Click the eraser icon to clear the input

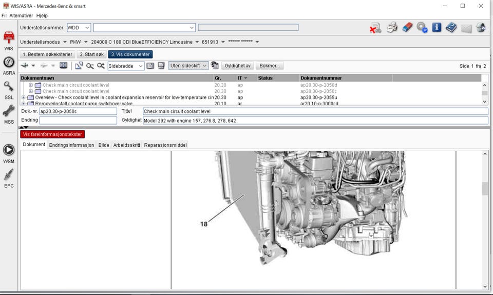point(407,27)
